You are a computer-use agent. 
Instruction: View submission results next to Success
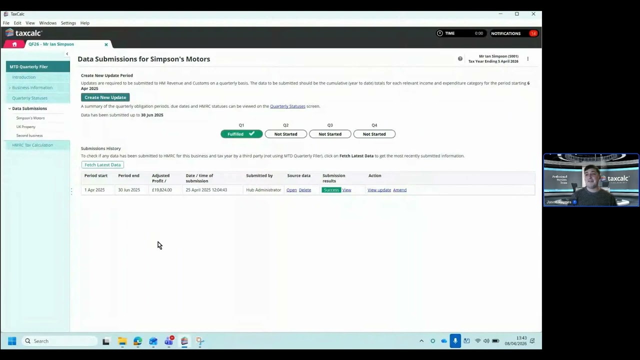[x=346, y=190]
